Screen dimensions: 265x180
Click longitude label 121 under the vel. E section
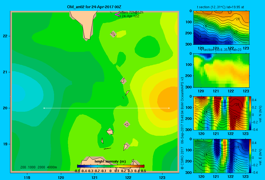[x=216, y=177]
